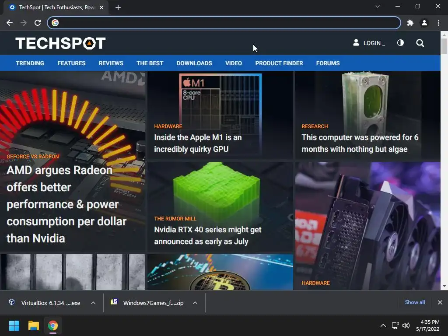
Task: Open Chrome three-dot menu
Action: [438, 23]
